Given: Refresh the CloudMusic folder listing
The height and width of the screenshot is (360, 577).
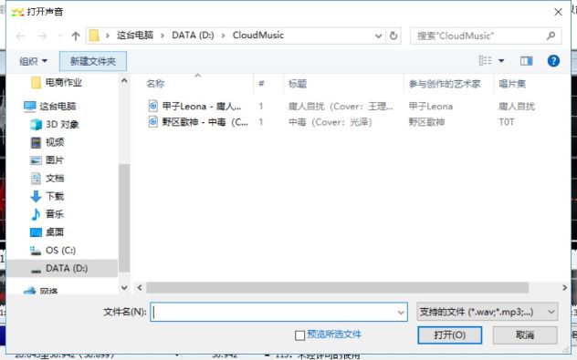Looking at the screenshot, I should (x=393, y=36).
